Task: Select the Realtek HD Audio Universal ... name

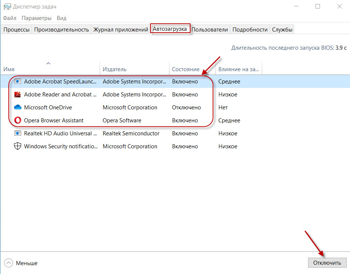Action: (x=60, y=133)
